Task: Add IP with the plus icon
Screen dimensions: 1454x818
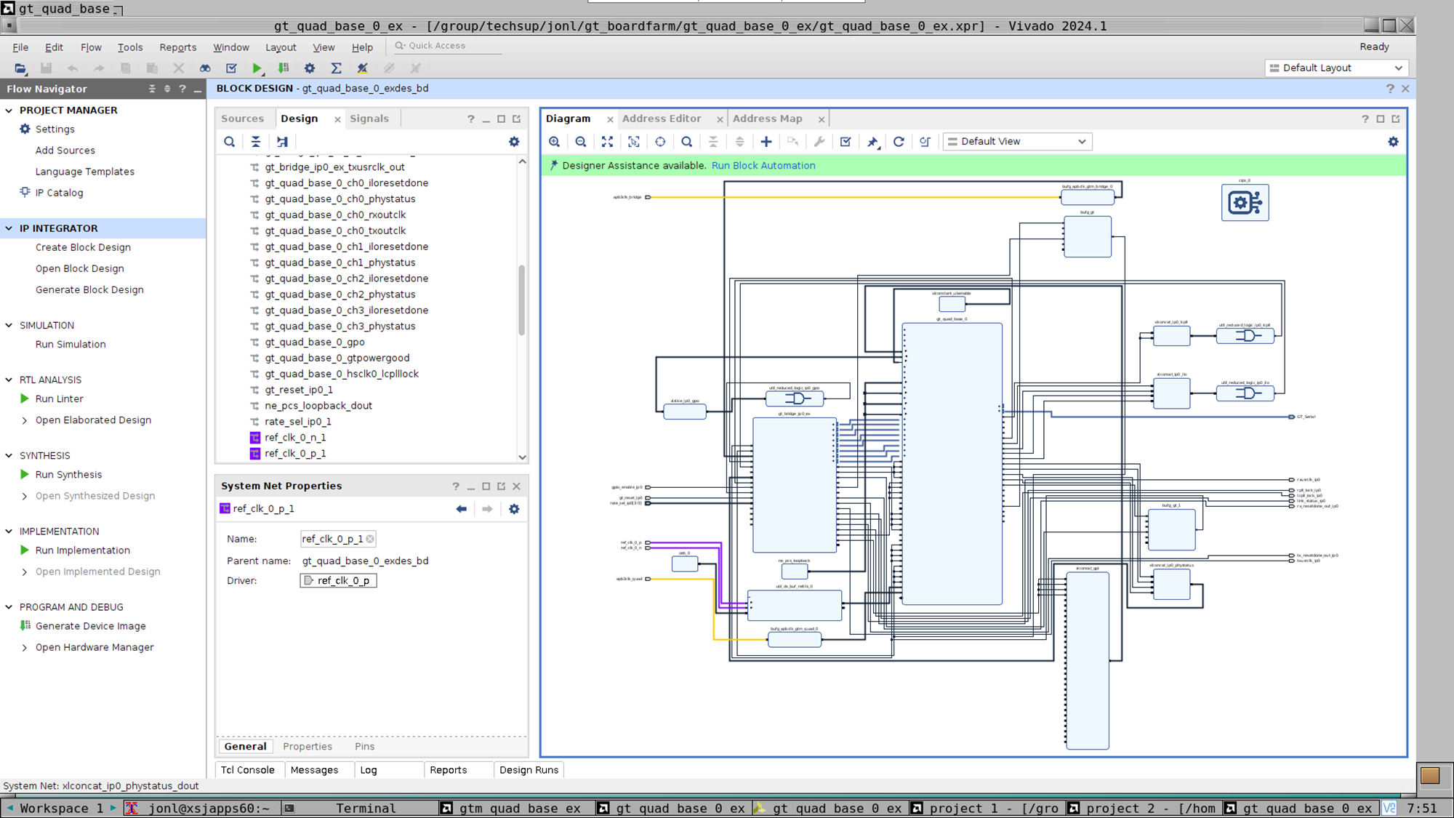Action: pyautogui.click(x=766, y=142)
